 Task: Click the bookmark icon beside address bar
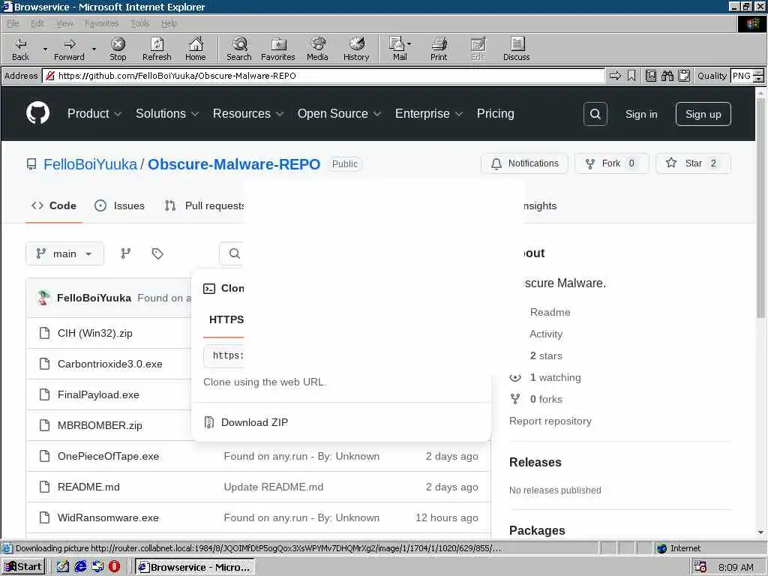coord(631,76)
